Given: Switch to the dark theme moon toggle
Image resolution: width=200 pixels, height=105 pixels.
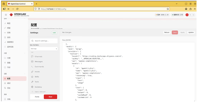Looking at the screenshot, I should point(193,15).
